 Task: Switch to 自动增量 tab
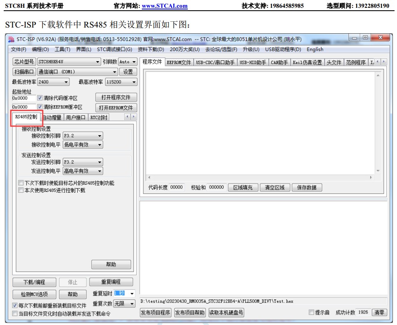52,118
